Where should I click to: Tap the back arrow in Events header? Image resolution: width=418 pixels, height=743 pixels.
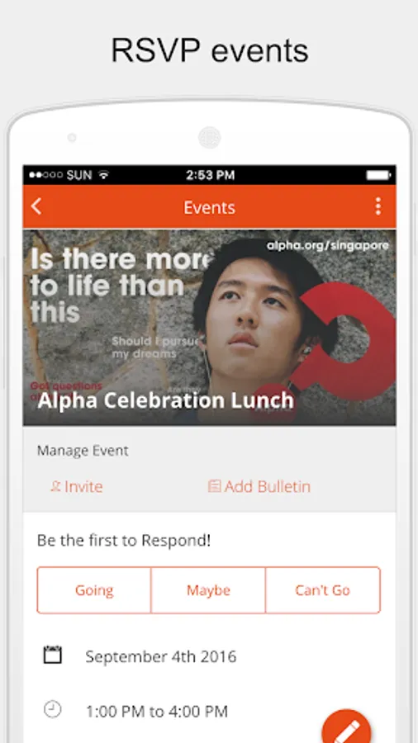click(x=36, y=206)
